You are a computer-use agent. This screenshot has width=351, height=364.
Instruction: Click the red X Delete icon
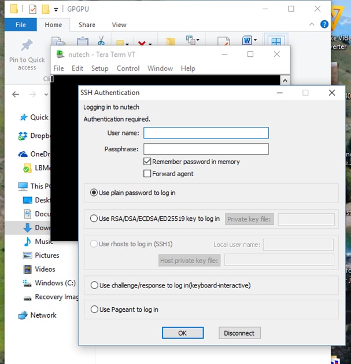pos(142,43)
